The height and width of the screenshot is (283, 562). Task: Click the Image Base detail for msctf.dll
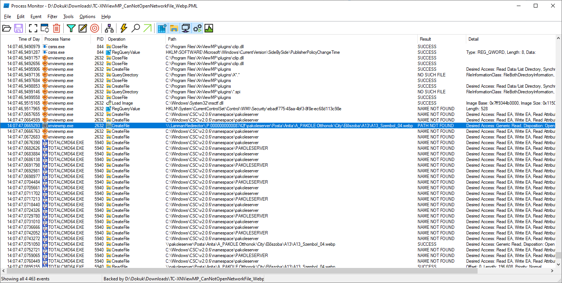click(511, 103)
